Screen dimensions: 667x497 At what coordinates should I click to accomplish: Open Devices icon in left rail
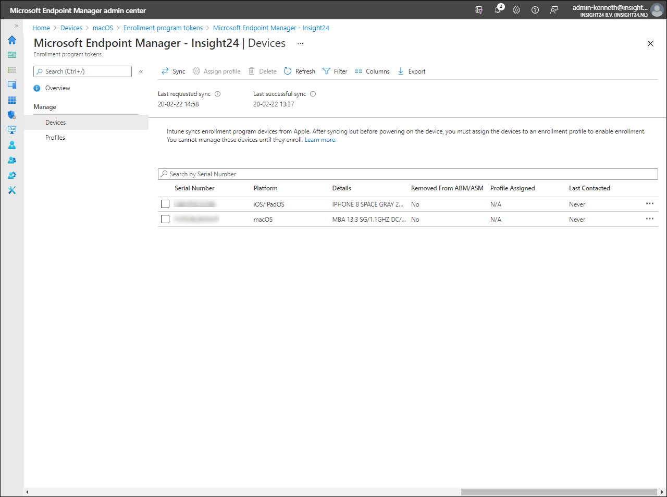[x=11, y=85]
